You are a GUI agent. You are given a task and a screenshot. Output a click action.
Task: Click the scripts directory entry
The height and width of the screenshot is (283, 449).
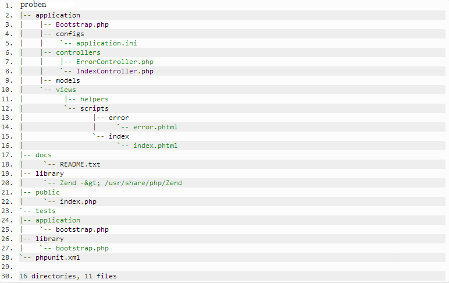(94, 109)
